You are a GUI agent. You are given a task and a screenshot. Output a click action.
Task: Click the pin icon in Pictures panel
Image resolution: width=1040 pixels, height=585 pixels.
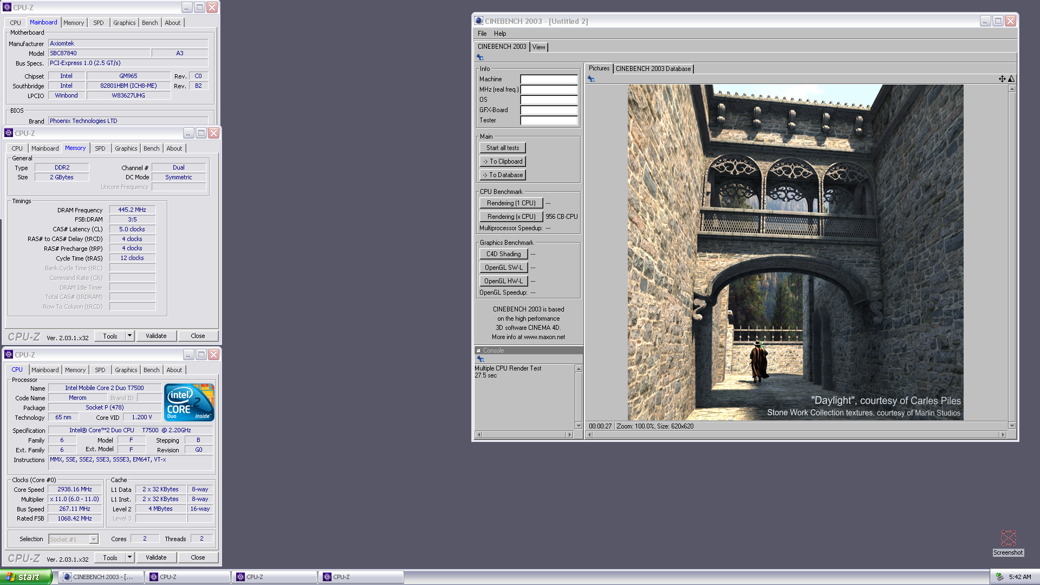click(591, 79)
